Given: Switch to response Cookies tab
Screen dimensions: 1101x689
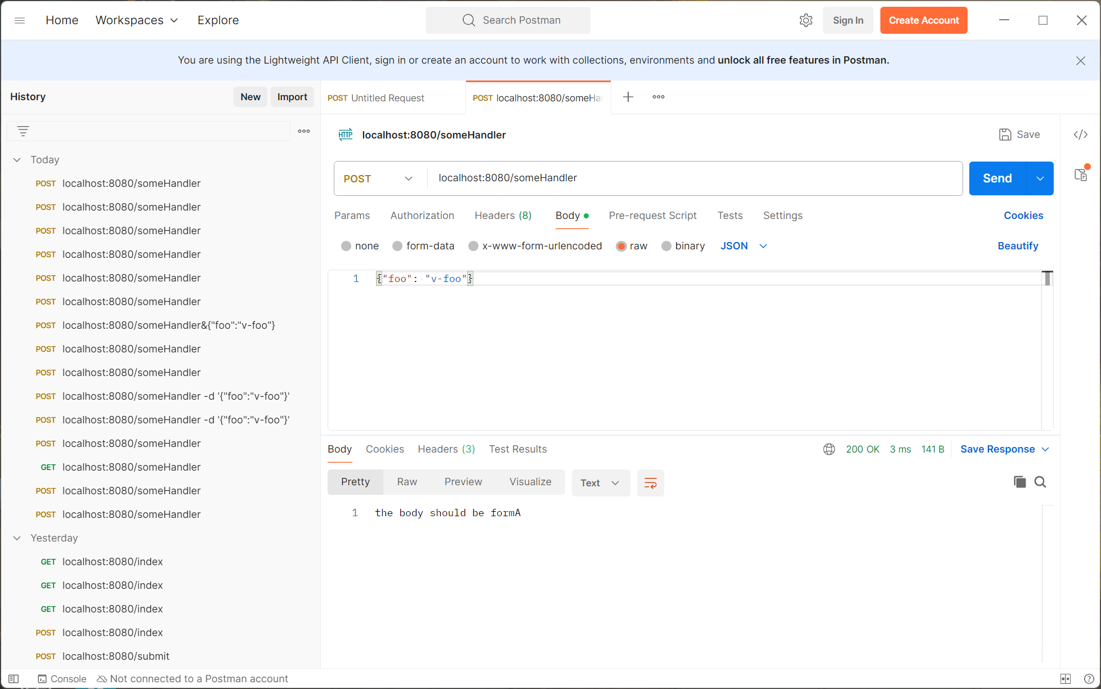Looking at the screenshot, I should 385,449.
